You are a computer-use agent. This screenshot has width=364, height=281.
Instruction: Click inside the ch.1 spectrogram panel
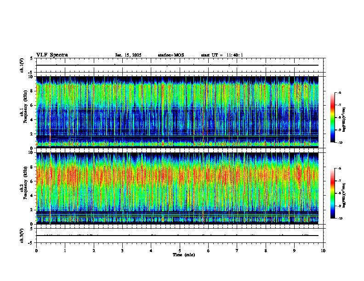coord(177,112)
